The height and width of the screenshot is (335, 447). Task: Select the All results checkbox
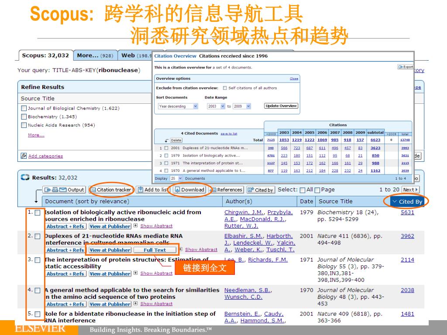click(x=303, y=190)
